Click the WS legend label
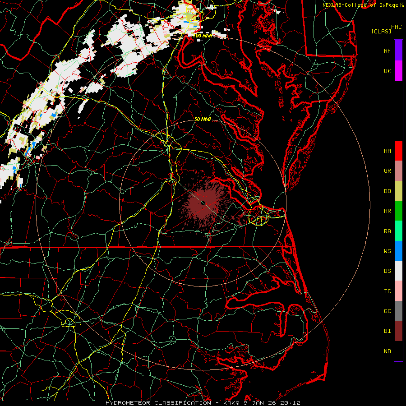 tap(388, 251)
